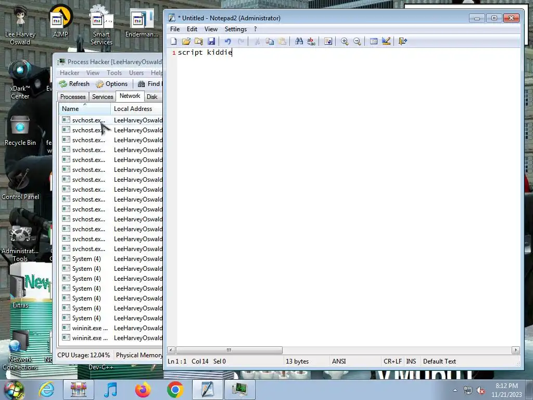This screenshot has height=400, width=533.
Task: Open the Hacker menu in Process Hacker
Action: (x=69, y=73)
